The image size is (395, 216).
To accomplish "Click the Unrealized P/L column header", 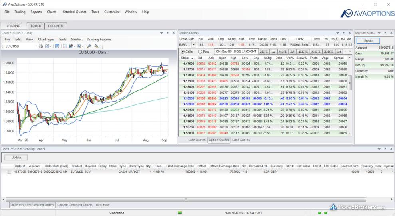I will (258, 166).
